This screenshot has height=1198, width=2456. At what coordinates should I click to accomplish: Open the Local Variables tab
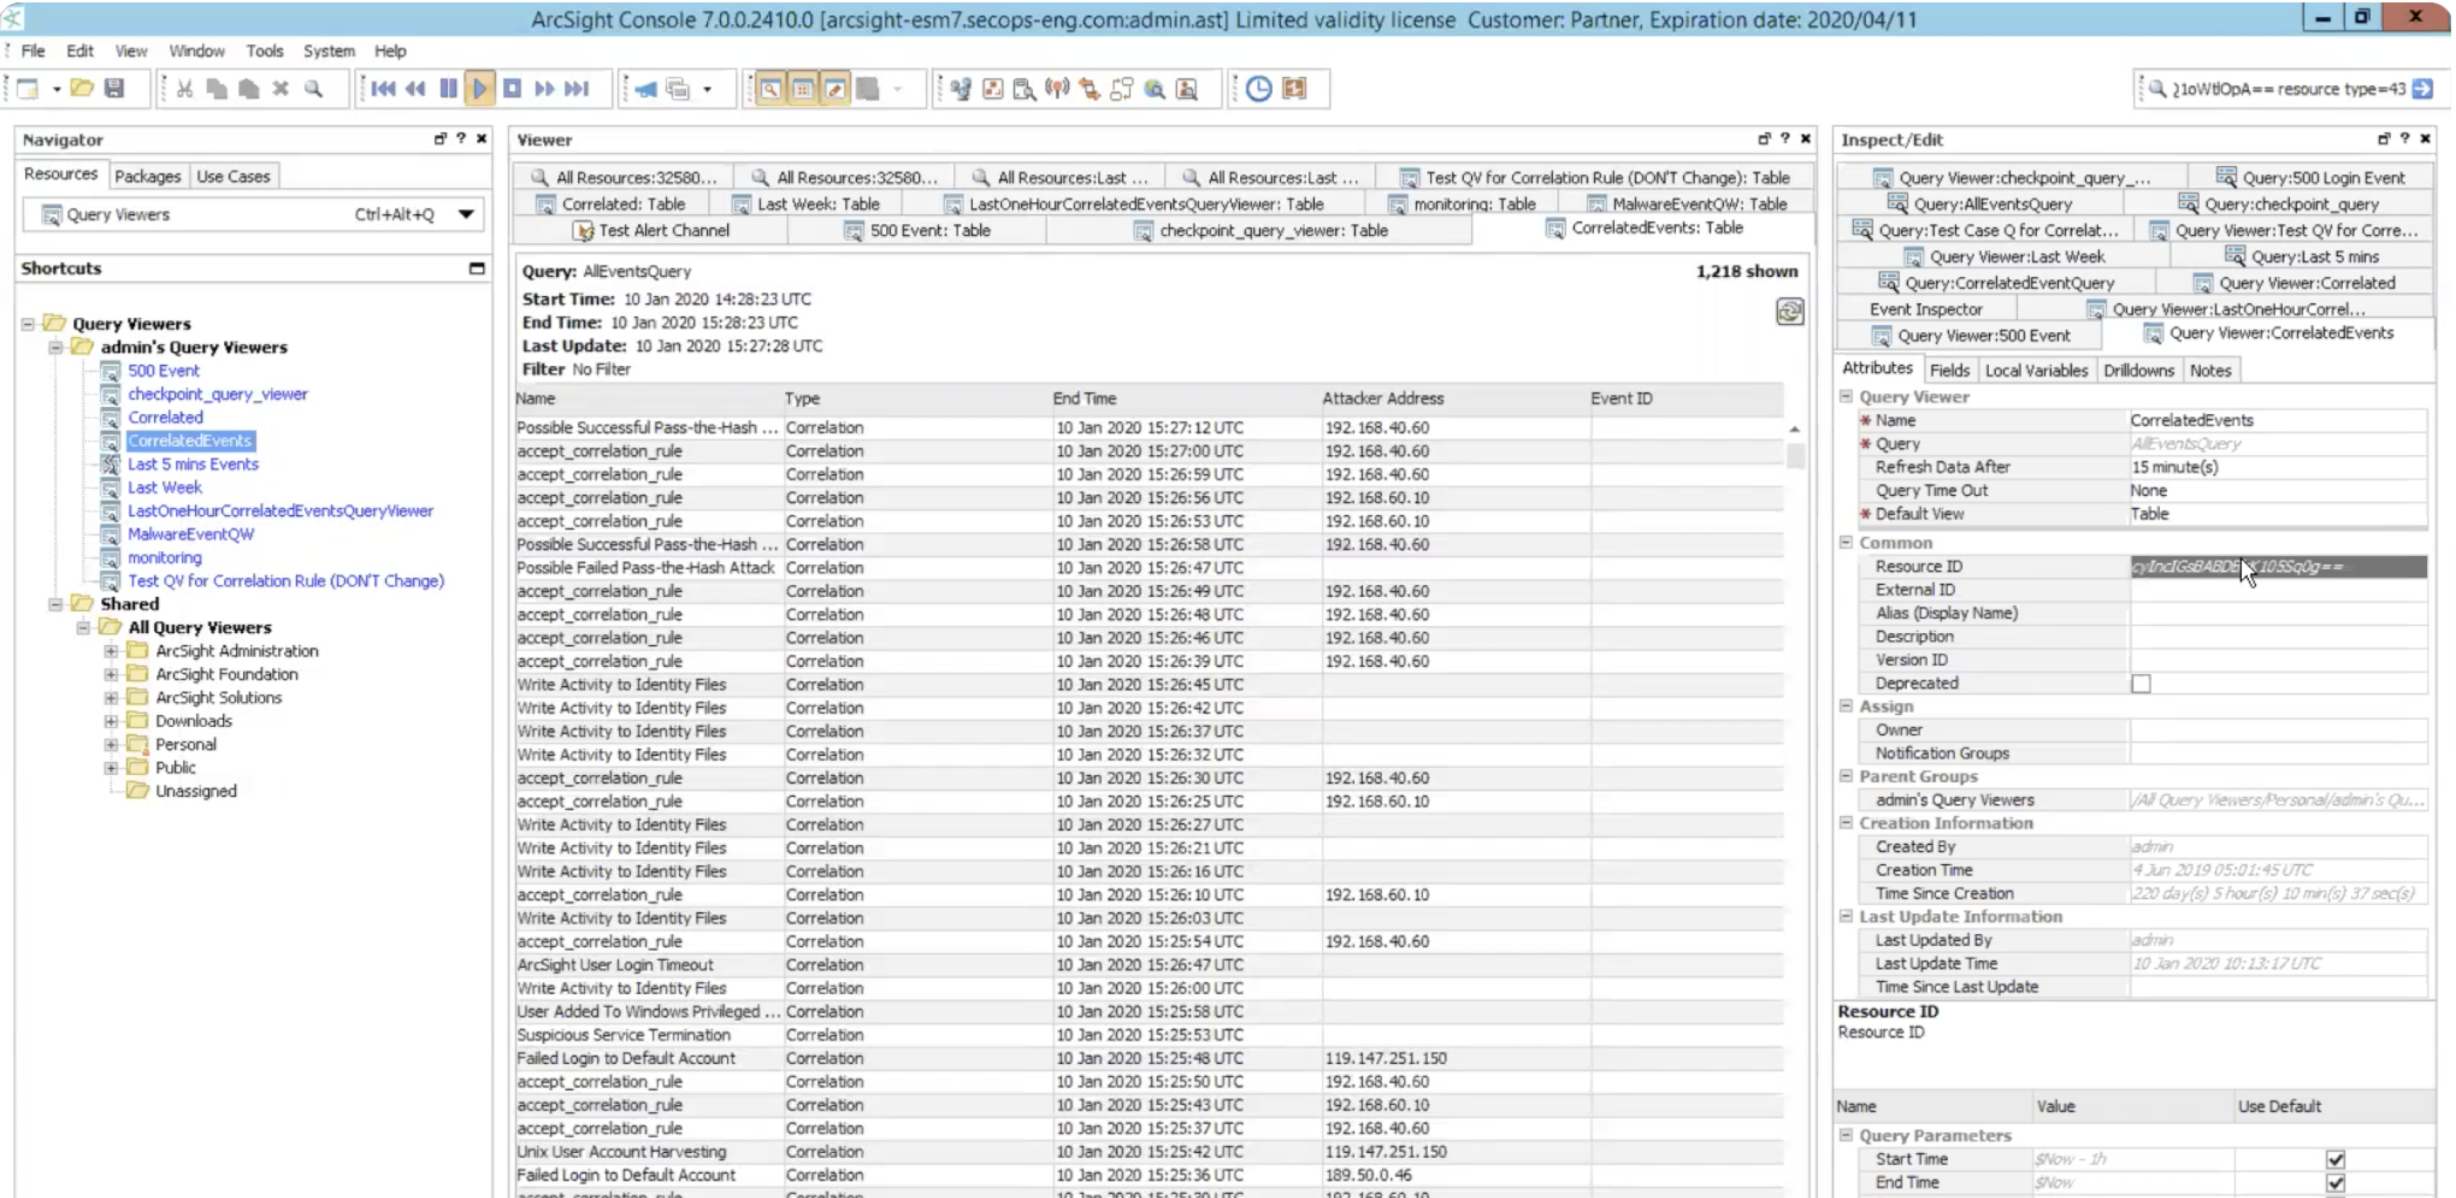[x=2035, y=370]
